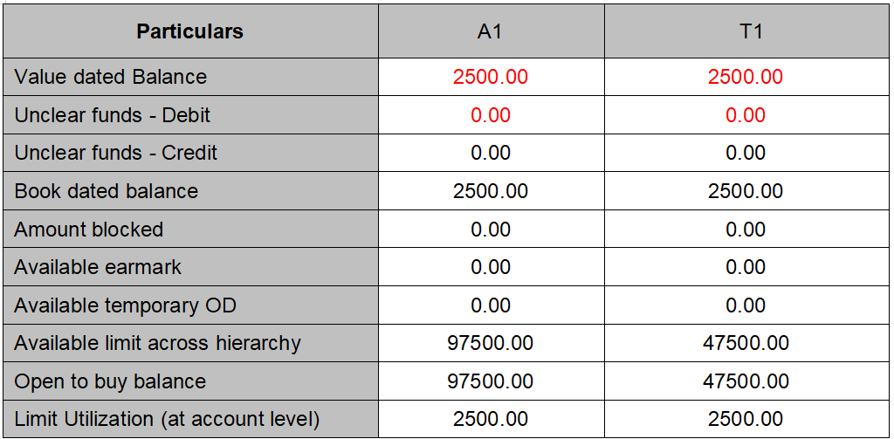
Task: Click T1 Book dated balance value
Action: pos(746,191)
